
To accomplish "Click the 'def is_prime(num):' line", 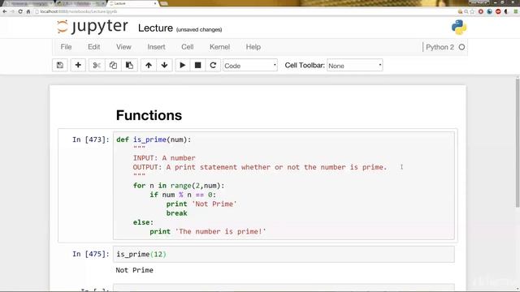I will coord(154,140).
